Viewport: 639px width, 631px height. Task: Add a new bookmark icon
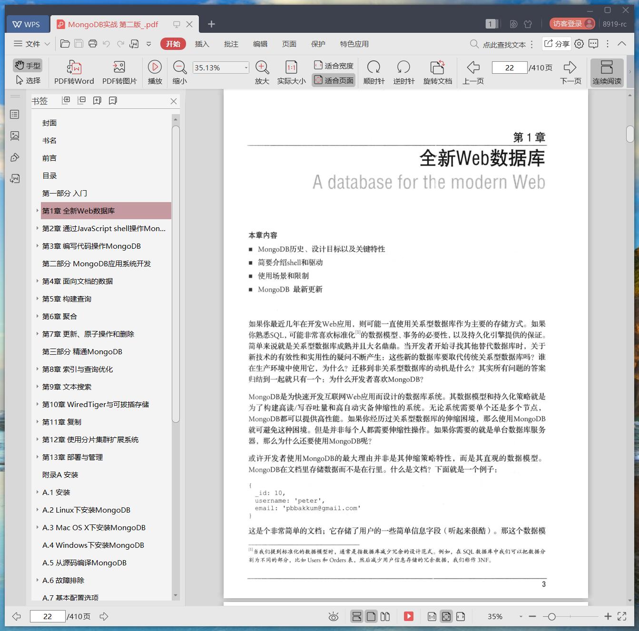tap(97, 100)
